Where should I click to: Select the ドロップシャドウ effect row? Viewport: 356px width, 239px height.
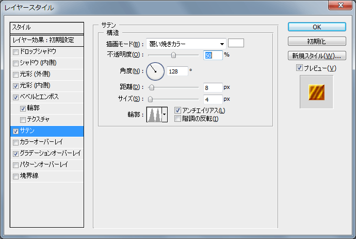click(x=47, y=52)
